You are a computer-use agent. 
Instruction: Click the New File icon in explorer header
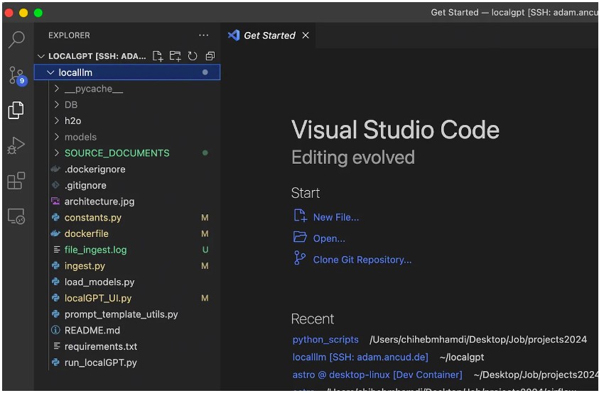point(158,56)
